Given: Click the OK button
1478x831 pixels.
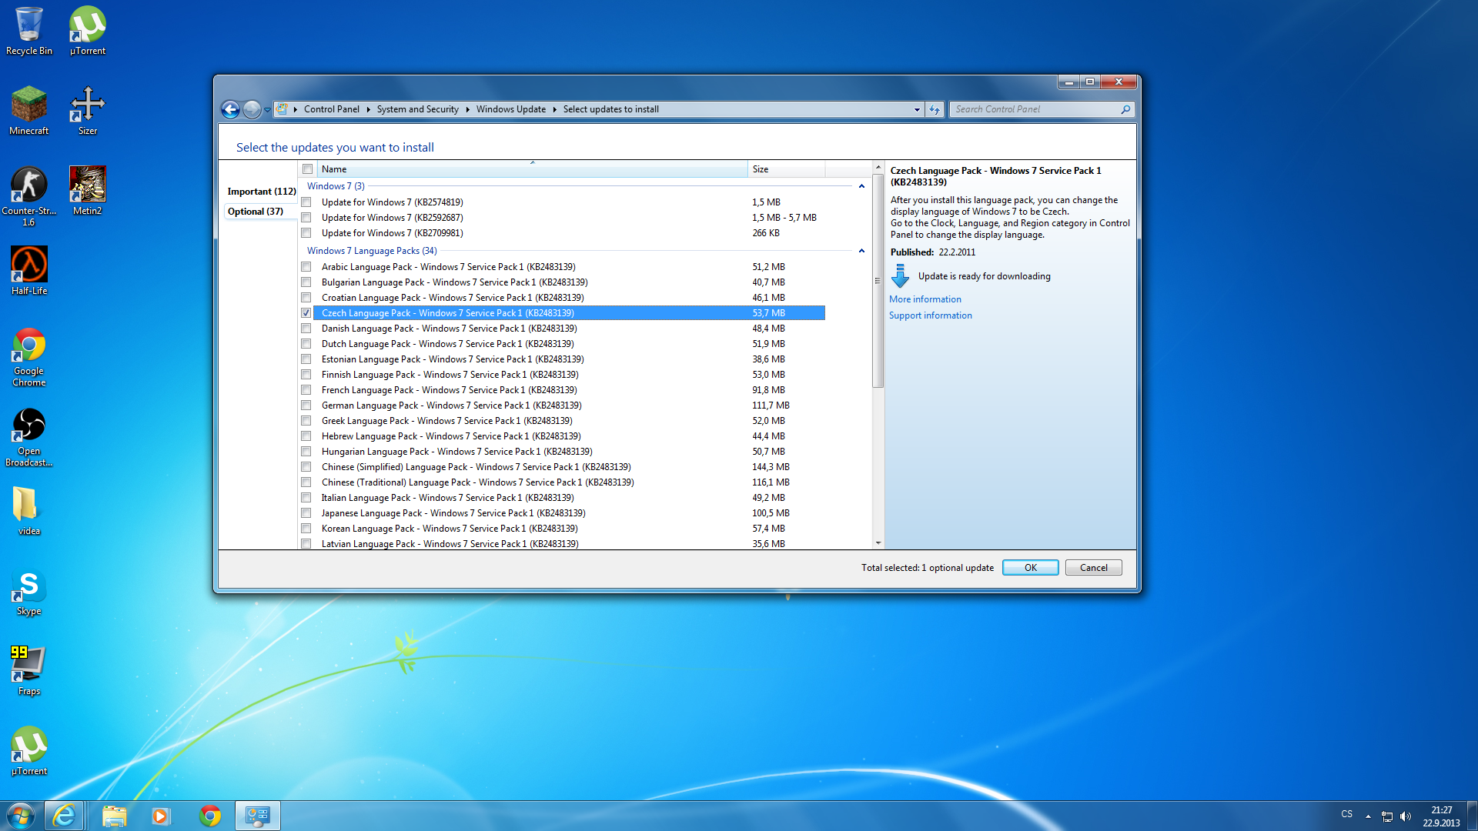Looking at the screenshot, I should [1030, 568].
